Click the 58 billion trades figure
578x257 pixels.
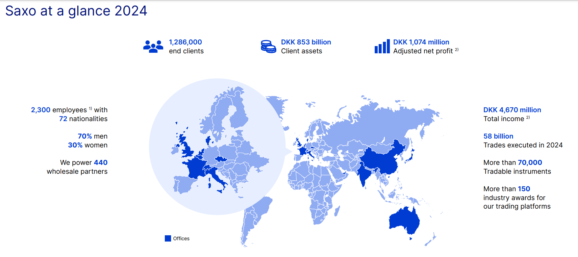[498, 136]
